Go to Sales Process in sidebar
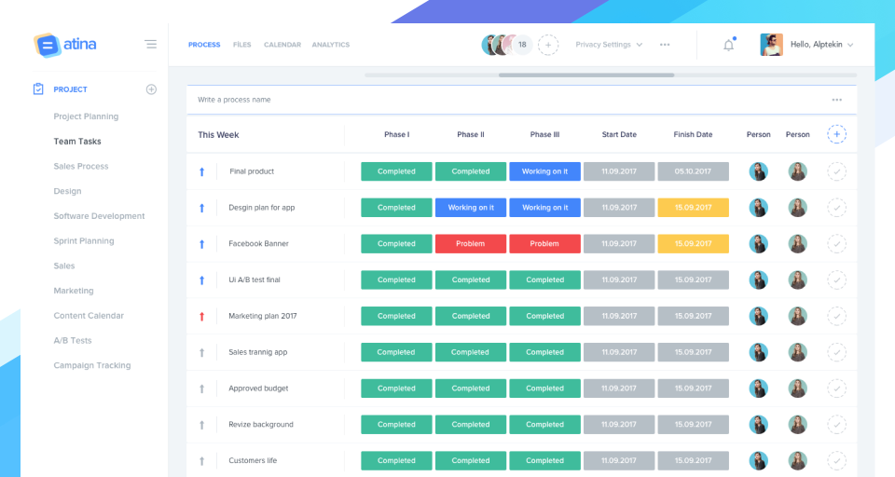The width and height of the screenshot is (895, 477). point(81,166)
